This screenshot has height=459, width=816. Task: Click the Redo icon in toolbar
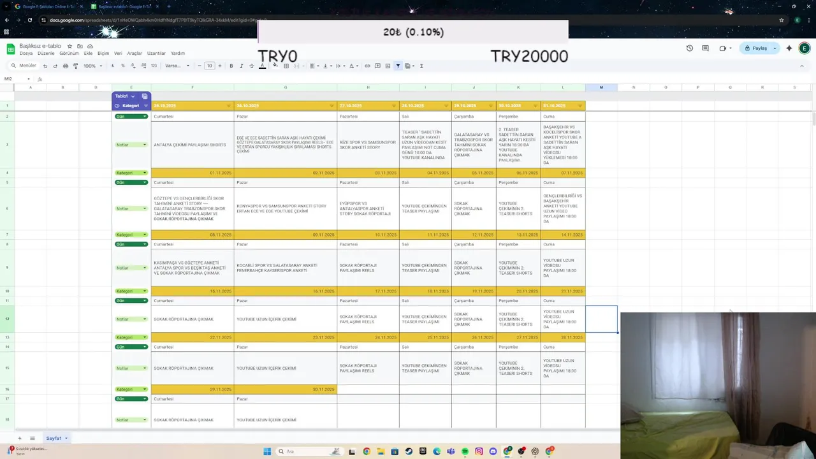(55, 66)
